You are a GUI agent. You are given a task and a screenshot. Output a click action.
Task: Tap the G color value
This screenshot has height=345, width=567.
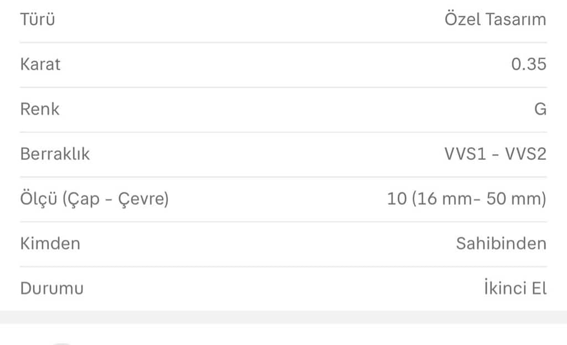[540, 109]
